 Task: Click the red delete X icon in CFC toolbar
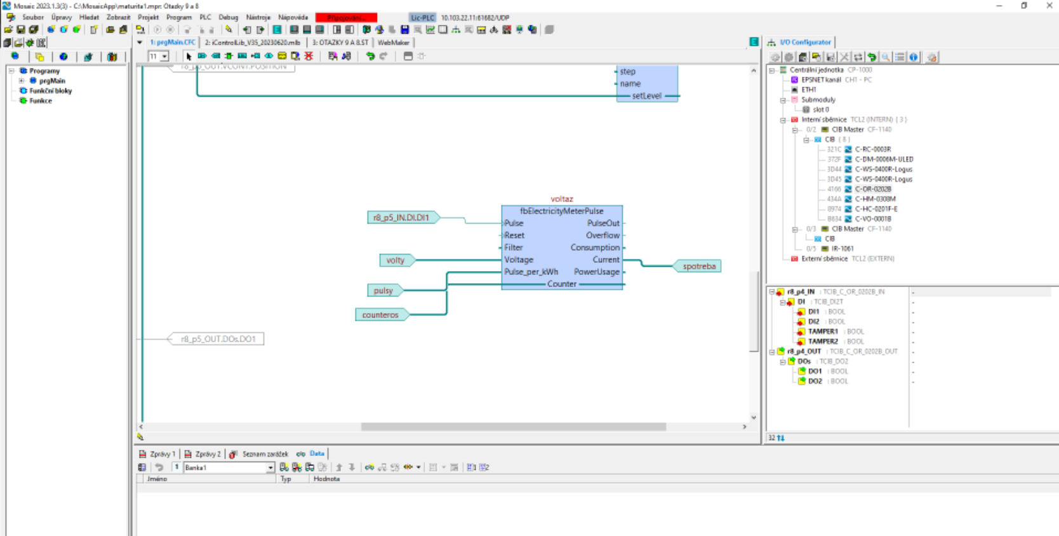coord(309,57)
